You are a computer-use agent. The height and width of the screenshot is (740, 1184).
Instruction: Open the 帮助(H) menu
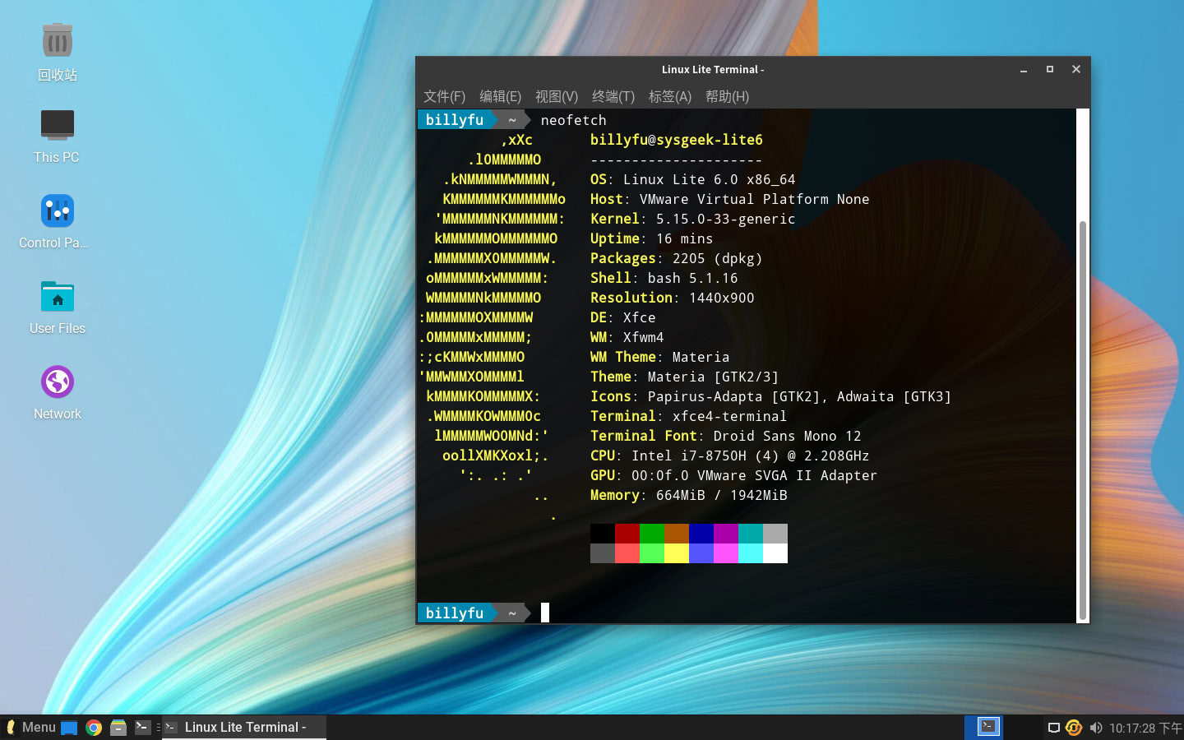point(727,96)
